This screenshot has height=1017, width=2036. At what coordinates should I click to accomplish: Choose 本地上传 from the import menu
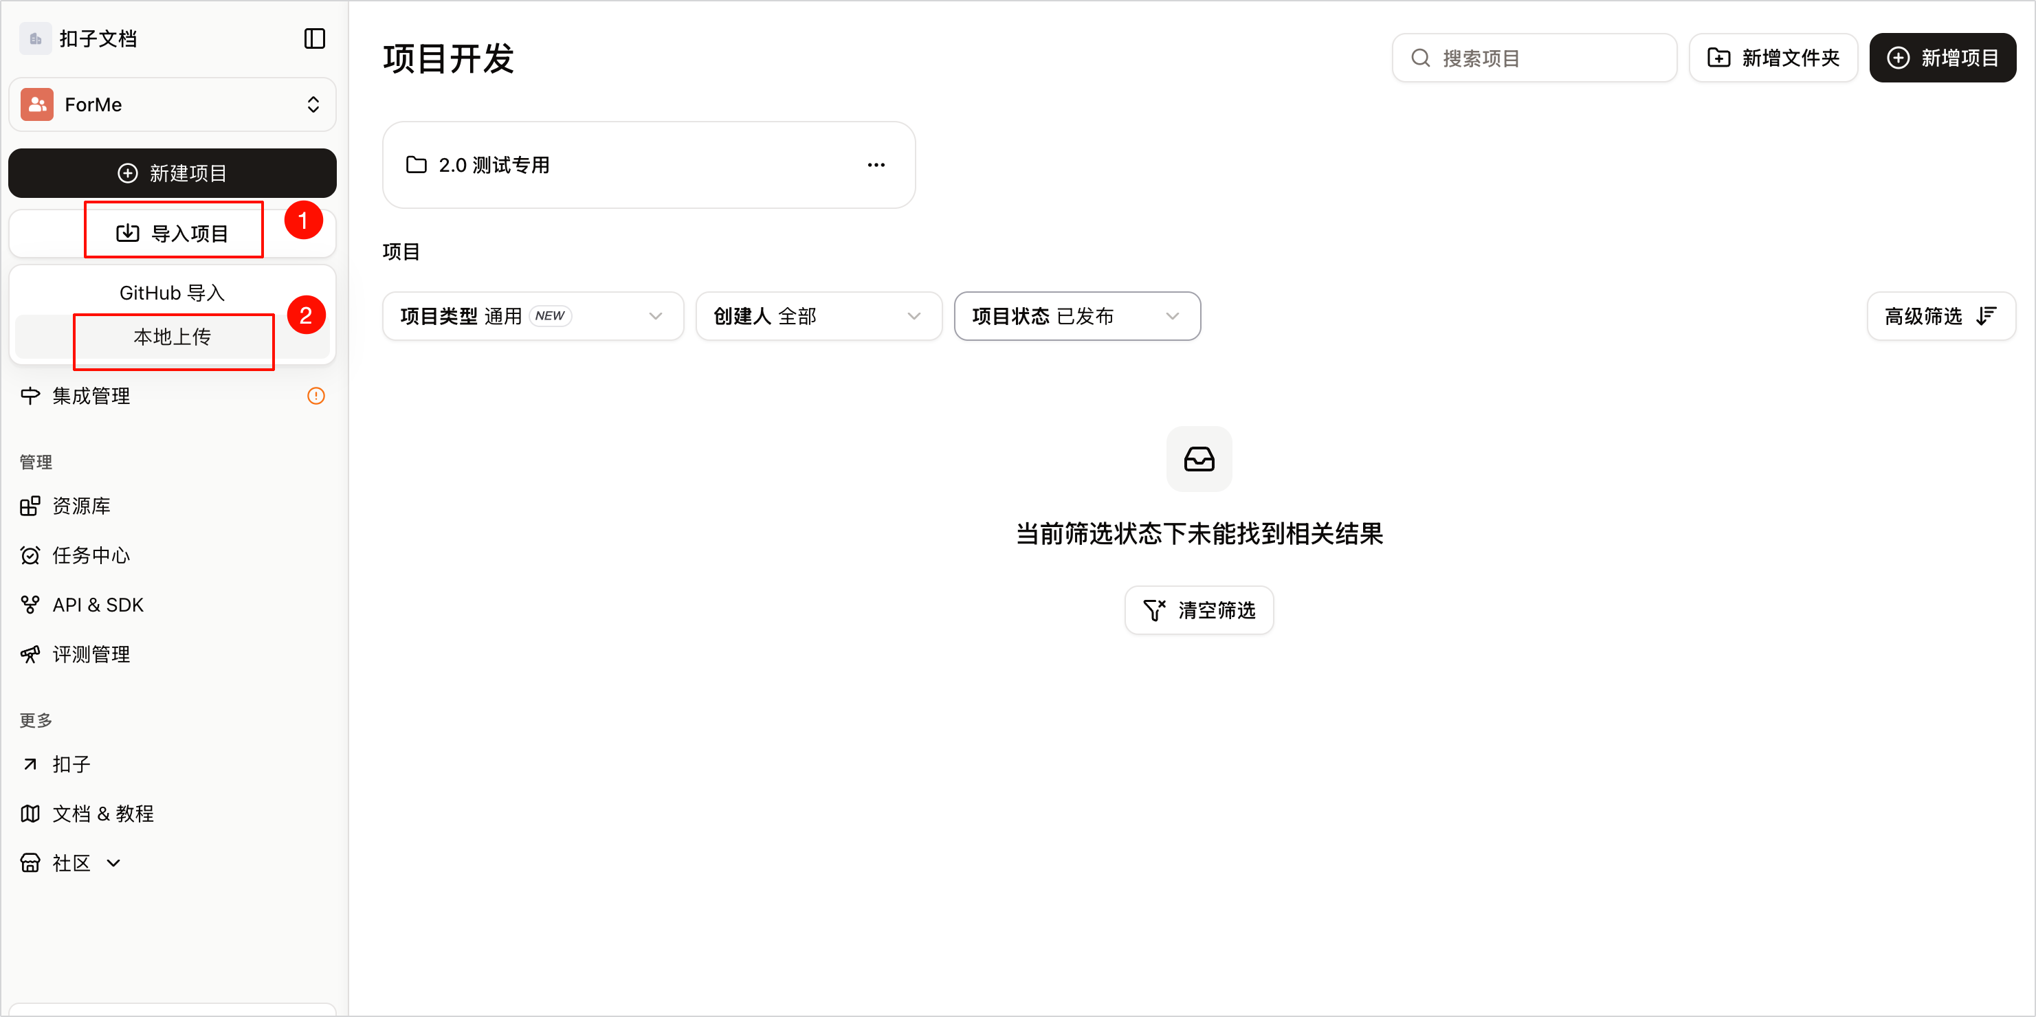pyautogui.click(x=173, y=337)
